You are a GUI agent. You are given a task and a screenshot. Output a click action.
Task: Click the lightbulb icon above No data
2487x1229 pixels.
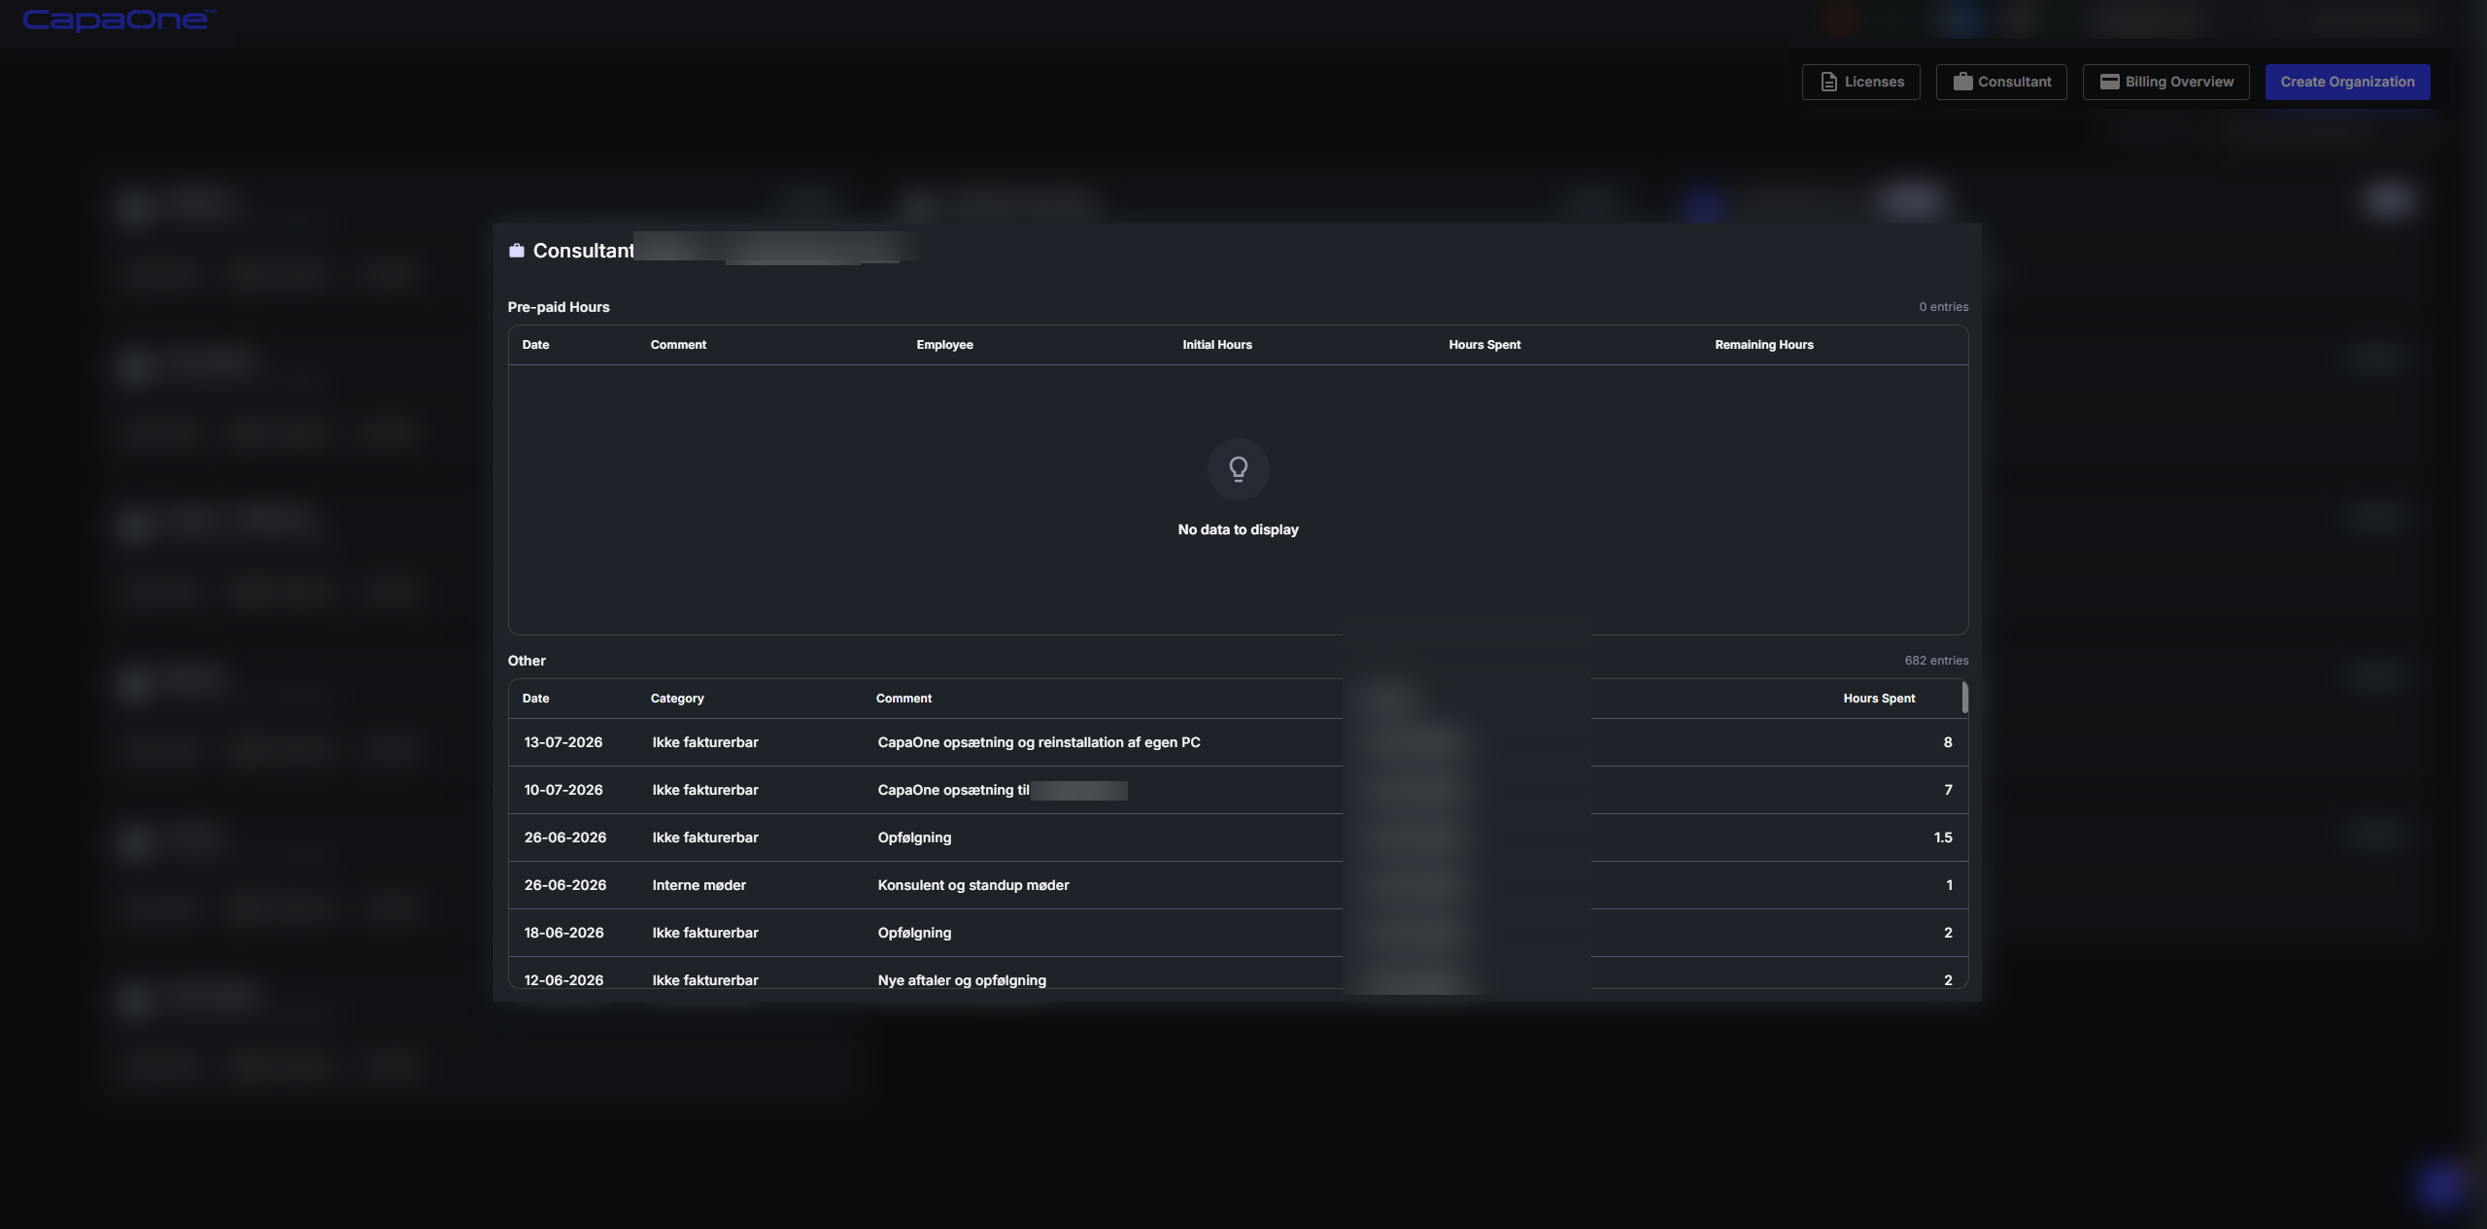point(1238,469)
